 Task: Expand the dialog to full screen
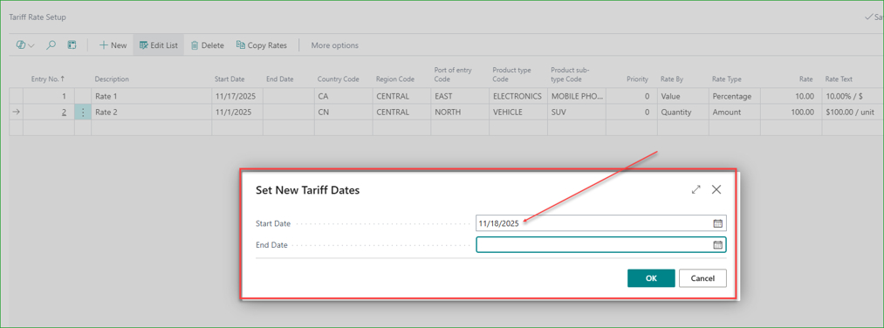point(696,190)
